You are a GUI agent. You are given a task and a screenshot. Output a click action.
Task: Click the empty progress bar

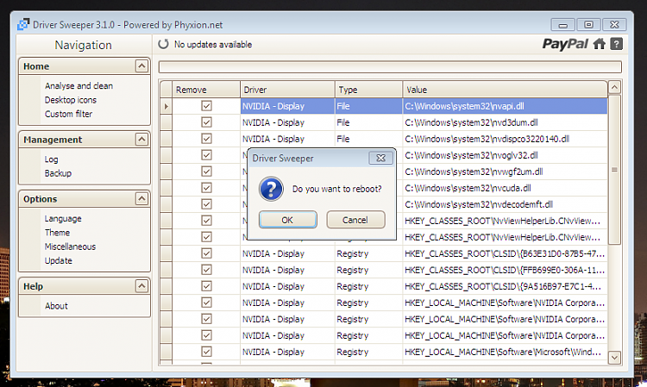coord(390,66)
